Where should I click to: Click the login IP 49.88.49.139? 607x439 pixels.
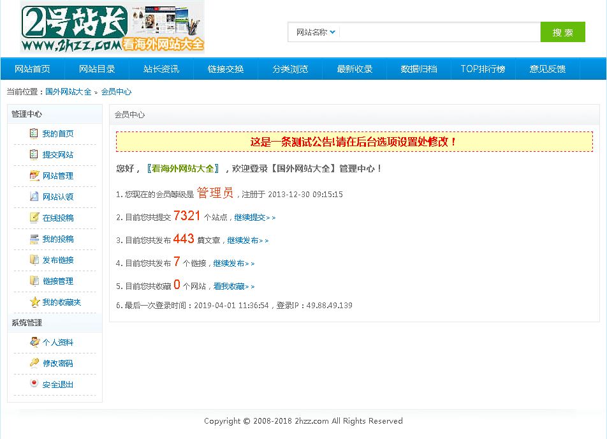tap(330, 306)
